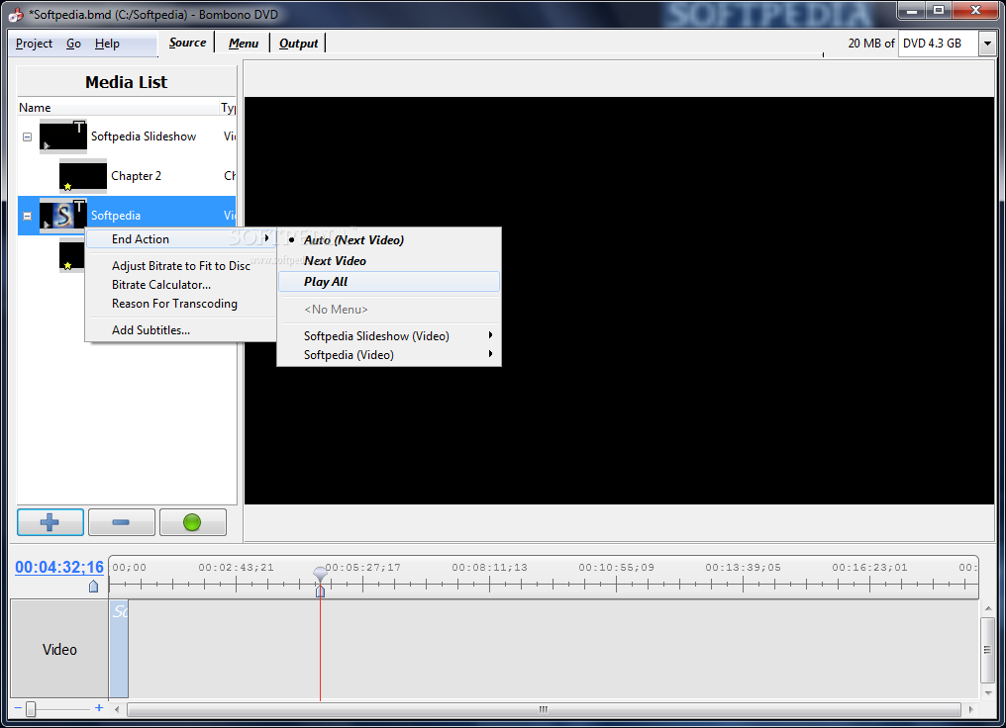Viewport: 1006px width, 728px height.
Task: Click the zoom out minus icon below timeline
Action: (18, 708)
